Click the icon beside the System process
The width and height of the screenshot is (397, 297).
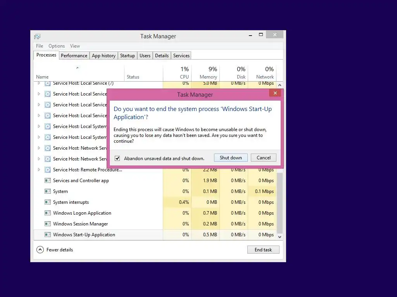pos(48,191)
